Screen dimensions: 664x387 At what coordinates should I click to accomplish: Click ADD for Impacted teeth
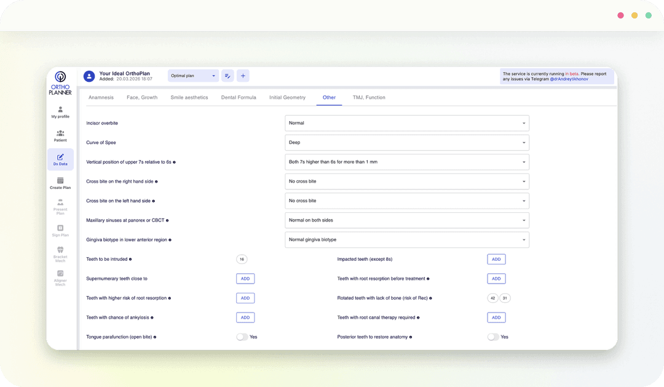click(x=496, y=259)
